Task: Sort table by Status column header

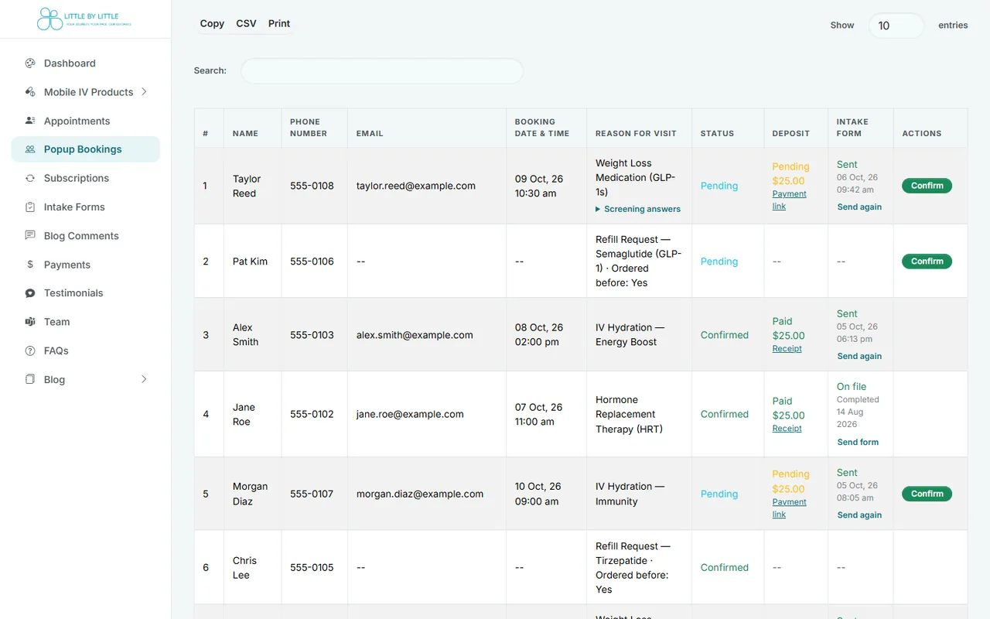Action: tap(728, 128)
